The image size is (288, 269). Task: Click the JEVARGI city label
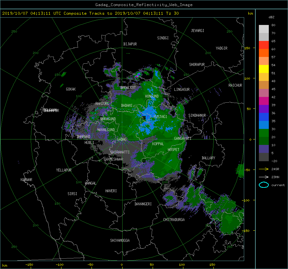coord(197,31)
